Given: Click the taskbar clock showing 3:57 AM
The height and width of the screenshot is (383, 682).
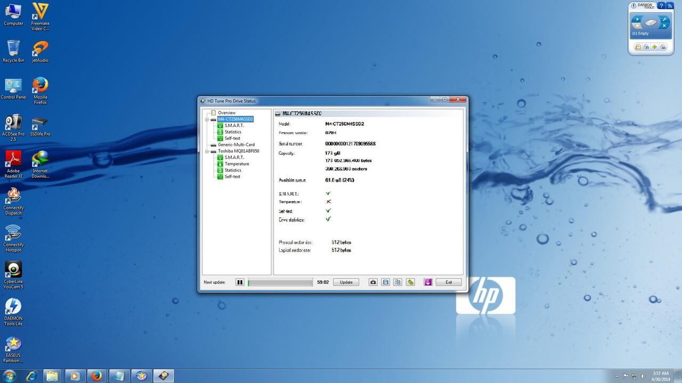Looking at the screenshot, I should point(661,376).
